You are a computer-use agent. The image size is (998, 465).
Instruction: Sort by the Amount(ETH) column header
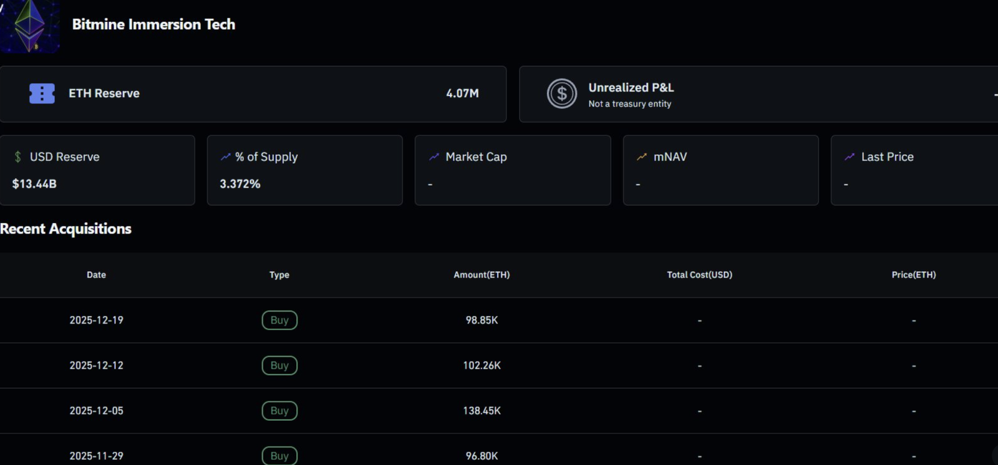482,275
